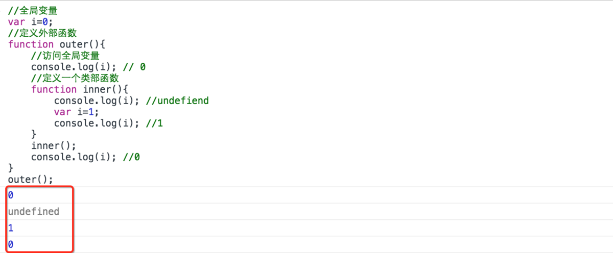Click the "//undefiend" trailing comment

tap(177, 100)
